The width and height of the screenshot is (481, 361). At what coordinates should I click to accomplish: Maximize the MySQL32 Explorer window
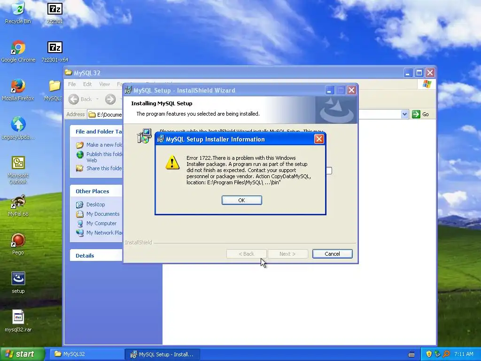(x=419, y=73)
